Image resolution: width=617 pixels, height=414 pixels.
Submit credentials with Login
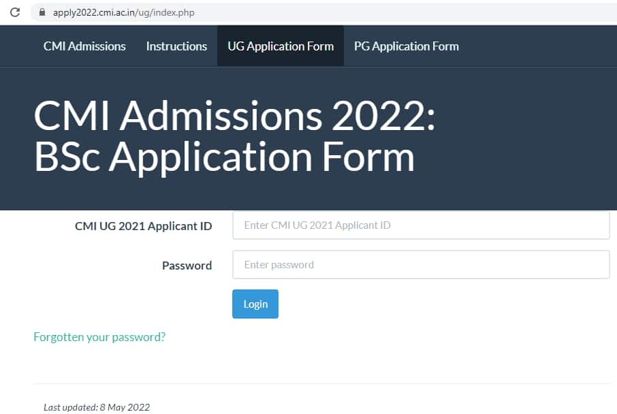coord(255,304)
